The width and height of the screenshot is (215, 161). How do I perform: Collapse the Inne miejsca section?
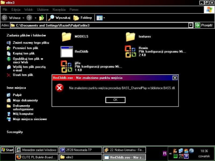click(x=16, y=88)
